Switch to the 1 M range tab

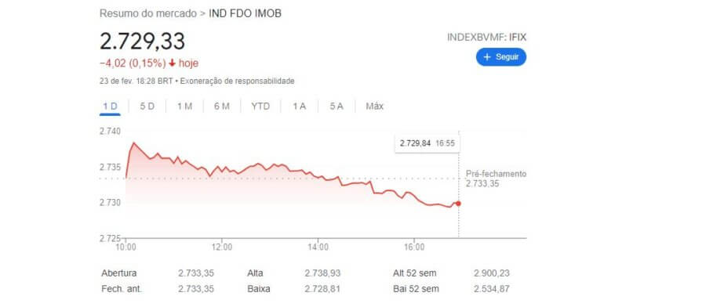tap(184, 107)
